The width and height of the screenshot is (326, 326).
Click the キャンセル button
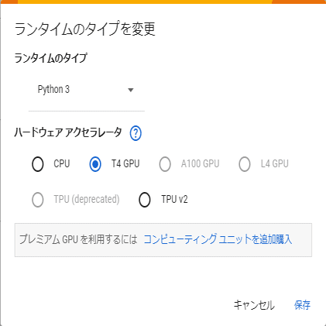tap(254, 305)
